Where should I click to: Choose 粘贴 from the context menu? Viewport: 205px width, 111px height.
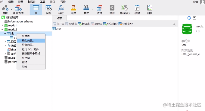(x=31, y=62)
